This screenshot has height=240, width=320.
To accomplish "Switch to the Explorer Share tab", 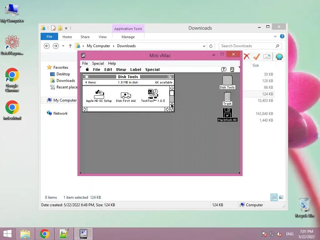I will [85, 37].
